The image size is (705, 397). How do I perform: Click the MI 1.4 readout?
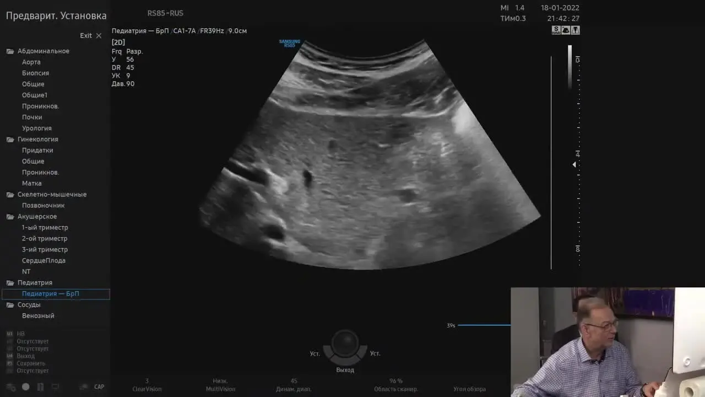click(512, 8)
